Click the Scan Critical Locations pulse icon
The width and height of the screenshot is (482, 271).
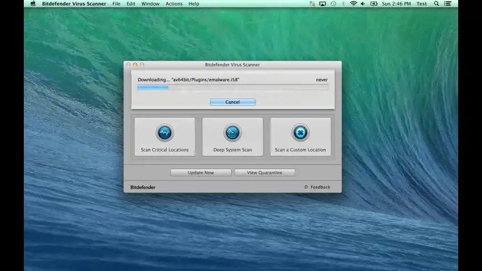(165, 133)
